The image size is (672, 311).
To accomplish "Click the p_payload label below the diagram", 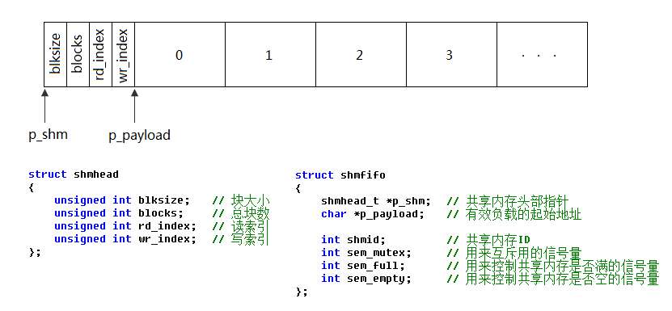I will point(139,136).
